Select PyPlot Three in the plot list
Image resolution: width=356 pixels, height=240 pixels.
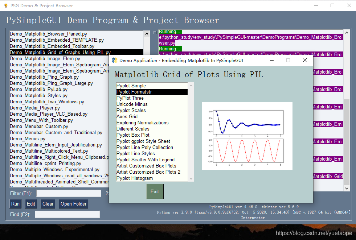[x=152, y=98]
